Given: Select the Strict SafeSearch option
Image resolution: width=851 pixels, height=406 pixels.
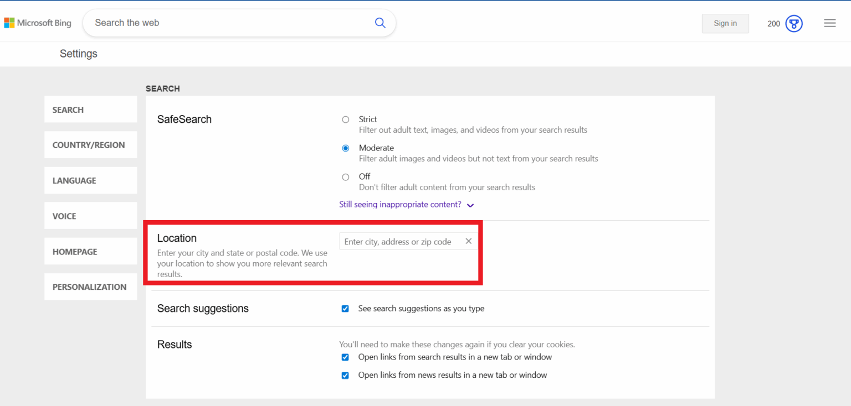Looking at the screenshot, I should [345, 119].
